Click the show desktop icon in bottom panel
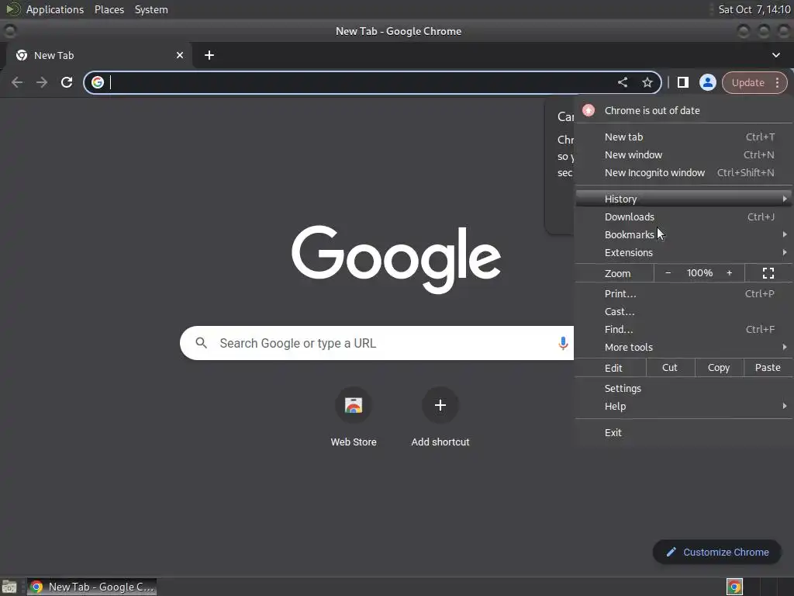This screenshot has height=596, width=794. click(9, 587)
